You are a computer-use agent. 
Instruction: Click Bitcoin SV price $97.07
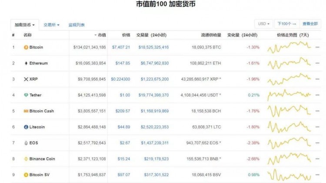tap(124, 175)
